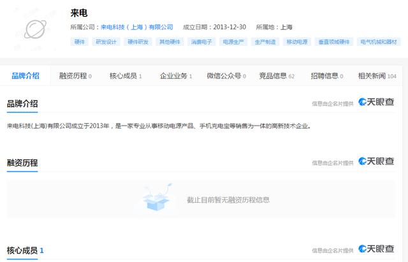Click 信息由企名片提供 in 品牌介绍 section
This screenshot has height=262, width=408.
[333, 104]
